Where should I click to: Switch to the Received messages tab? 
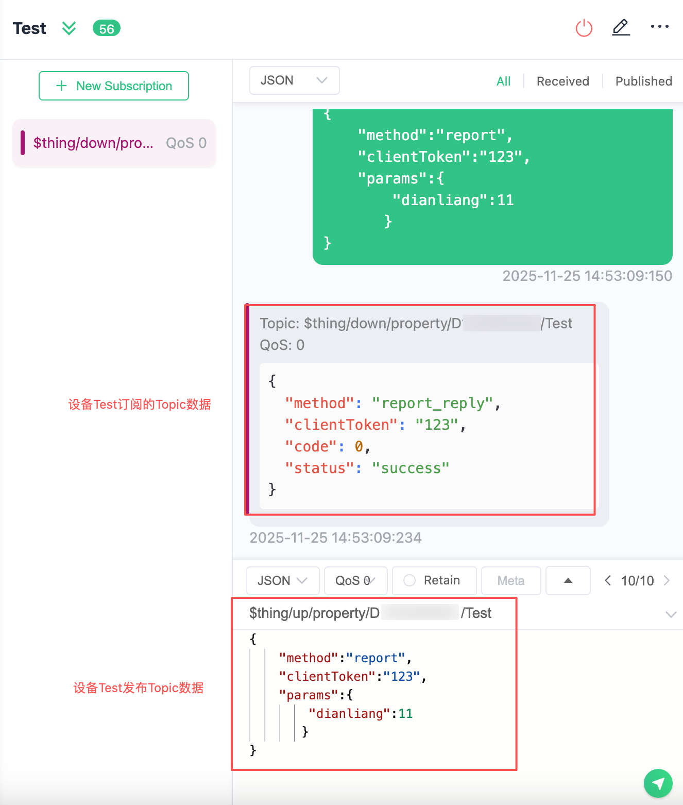[x=562, y=81]
